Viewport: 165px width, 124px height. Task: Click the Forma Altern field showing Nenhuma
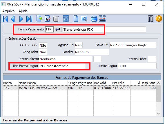pos(65,59)
